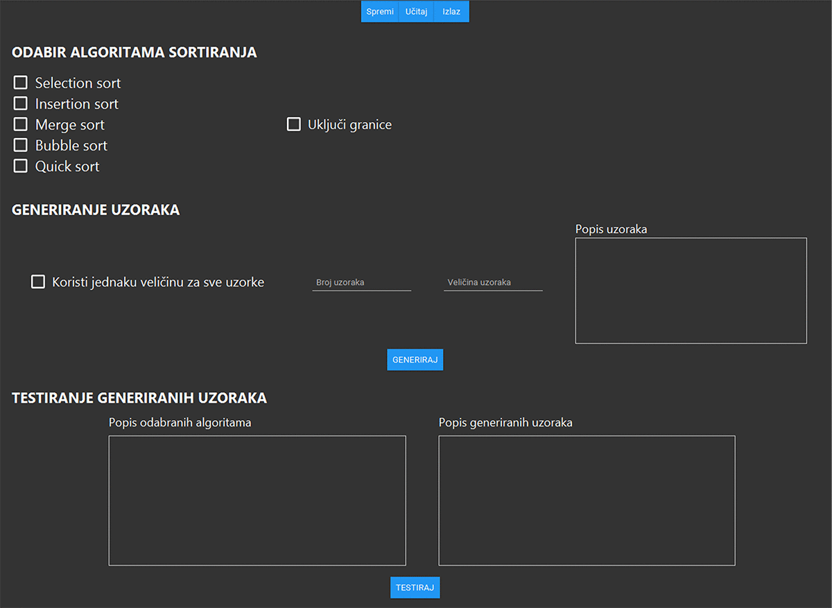The width and height of the screenshot is (832, 608).
Task: Open the Učitaj menu item
Action: pyautogui.click(x=416, y=12)
